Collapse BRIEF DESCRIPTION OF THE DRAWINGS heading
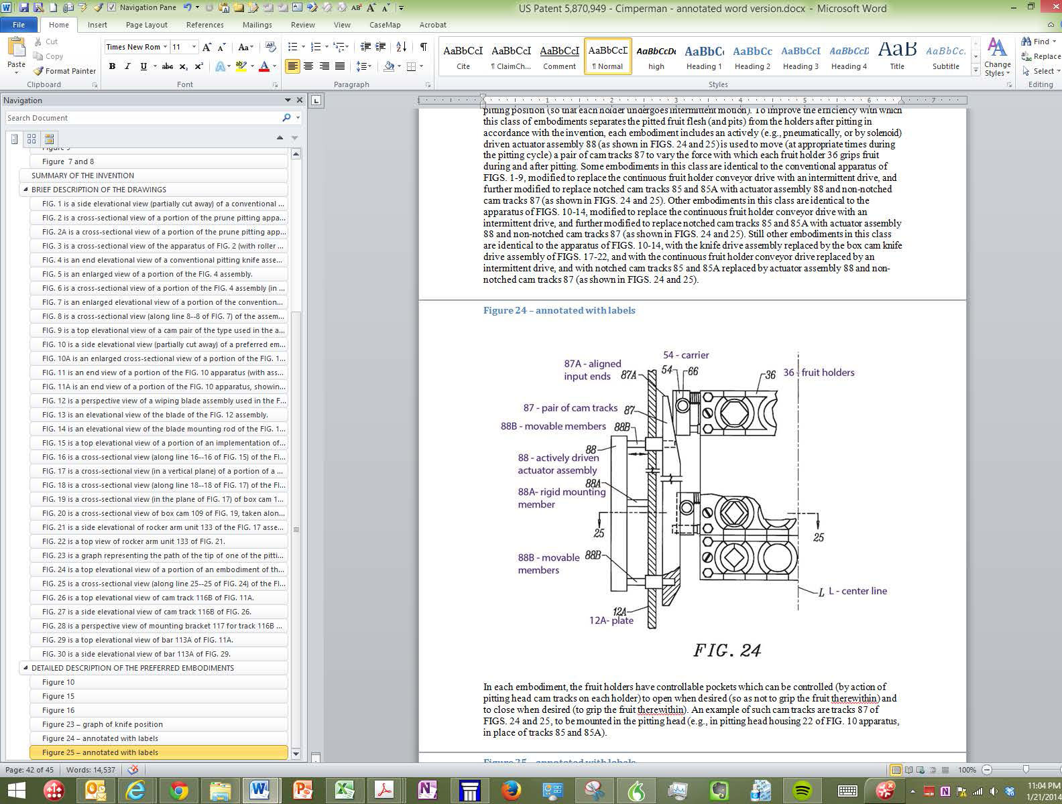1062x804 pixels. point(25,190)
